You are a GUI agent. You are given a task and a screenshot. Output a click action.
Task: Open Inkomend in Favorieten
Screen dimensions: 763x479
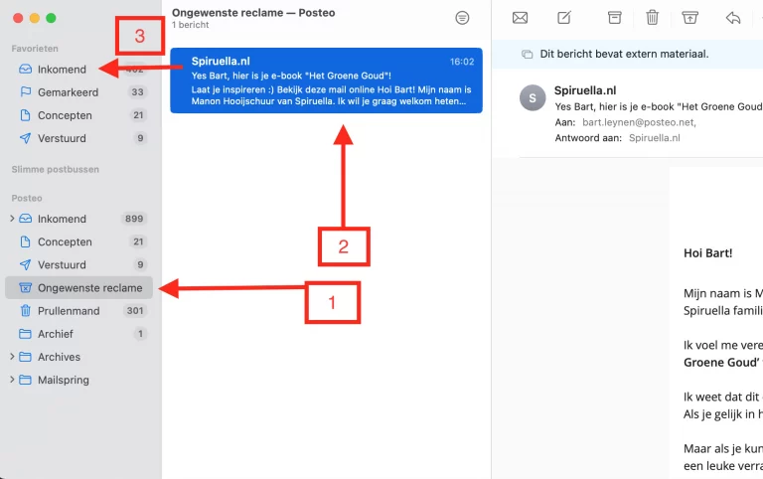coord(79,70)
